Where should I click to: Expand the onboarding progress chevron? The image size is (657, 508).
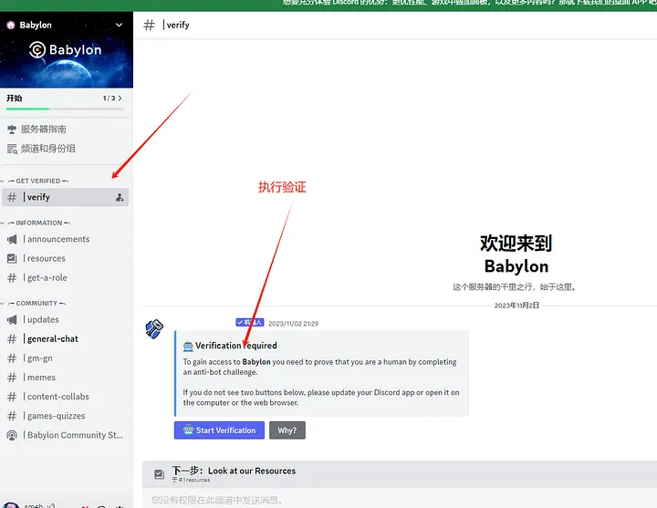pyautogui.click(x=120, y=98)
